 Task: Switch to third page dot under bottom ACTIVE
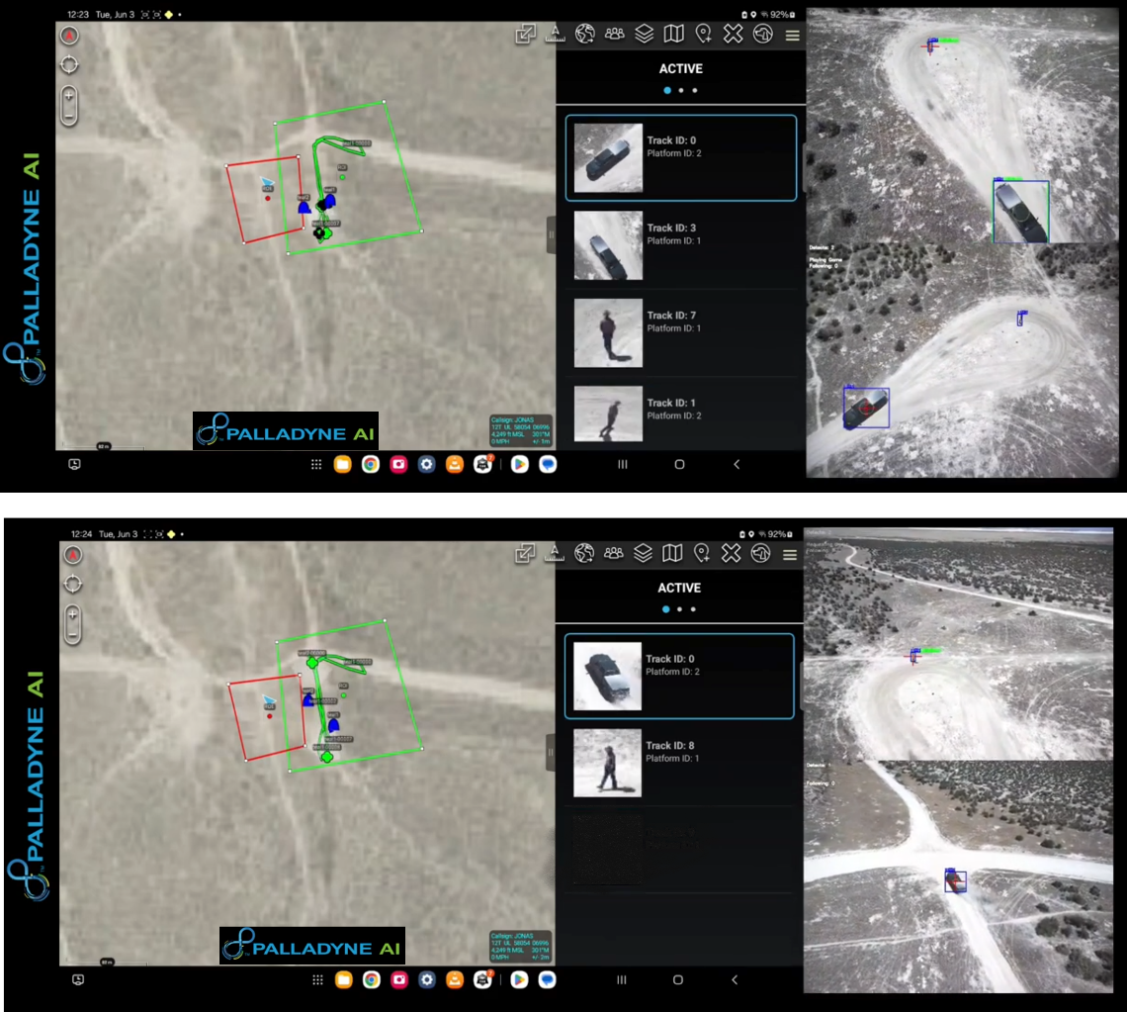(693, 609)
